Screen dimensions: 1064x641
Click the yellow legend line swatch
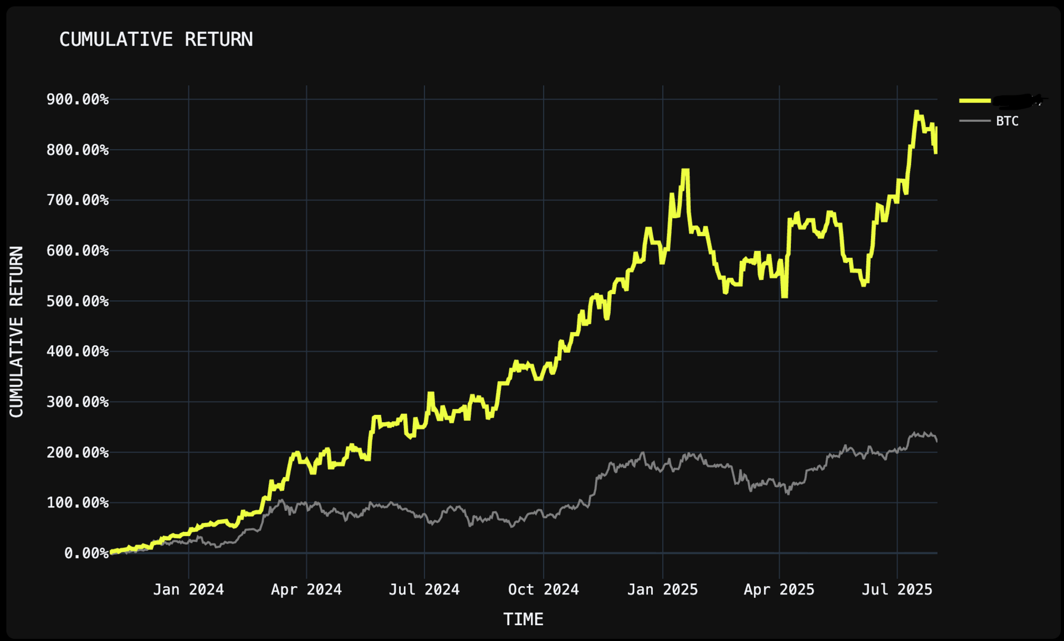(x=975, y=101)
